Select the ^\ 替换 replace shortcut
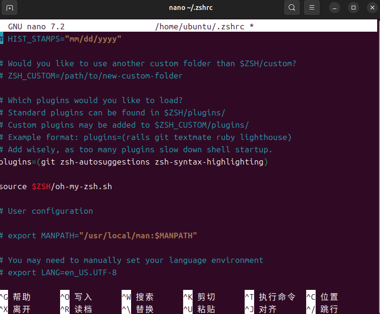 pyautogui.click(x=138, y=309)
